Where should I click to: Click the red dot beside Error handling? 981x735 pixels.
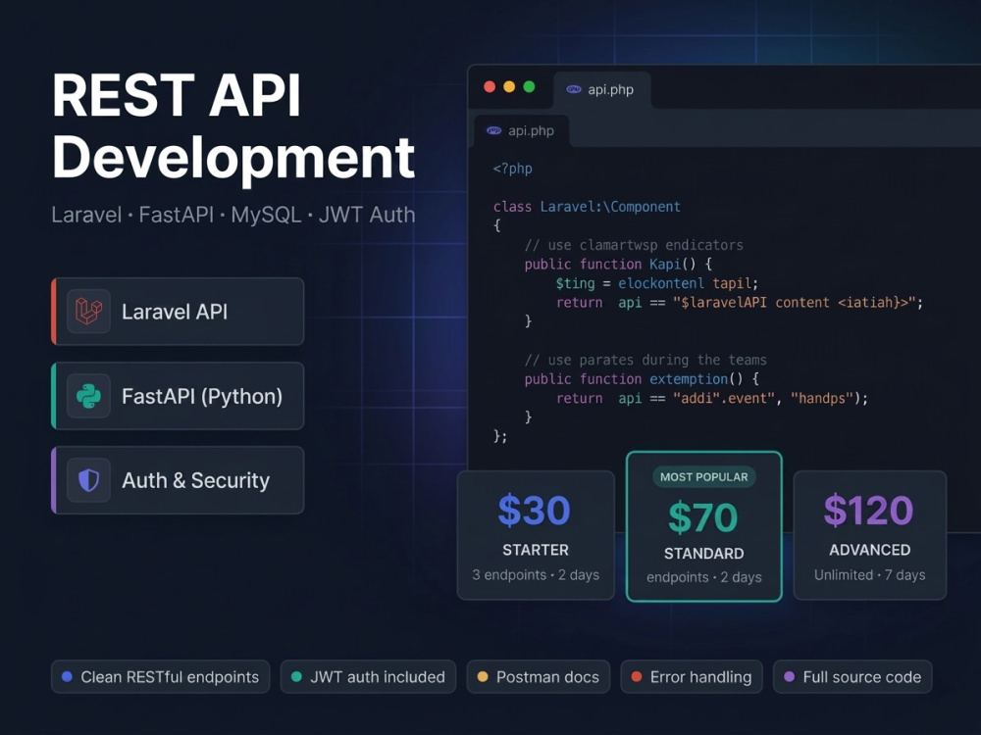coord(637,676)
